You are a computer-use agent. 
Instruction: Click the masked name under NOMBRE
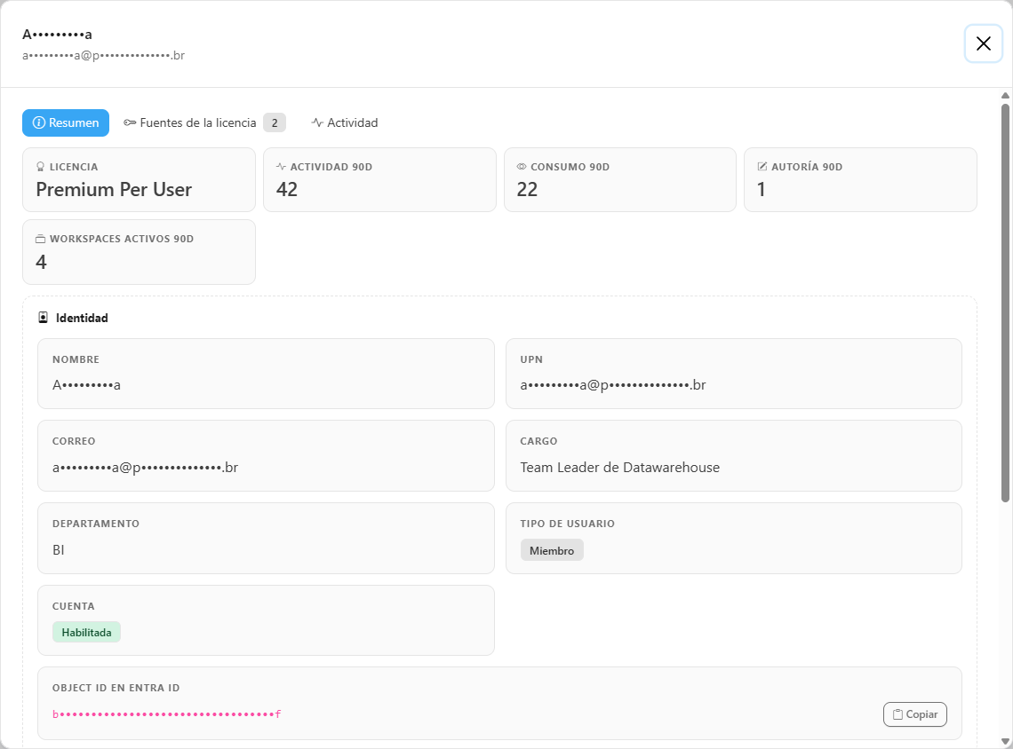coord(86,385)
